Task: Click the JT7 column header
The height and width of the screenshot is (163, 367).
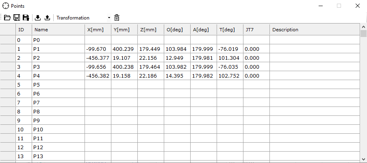Action: click(x=256, y=30)
